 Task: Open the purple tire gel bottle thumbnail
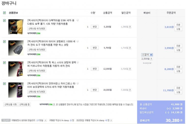tap(16, 90)
